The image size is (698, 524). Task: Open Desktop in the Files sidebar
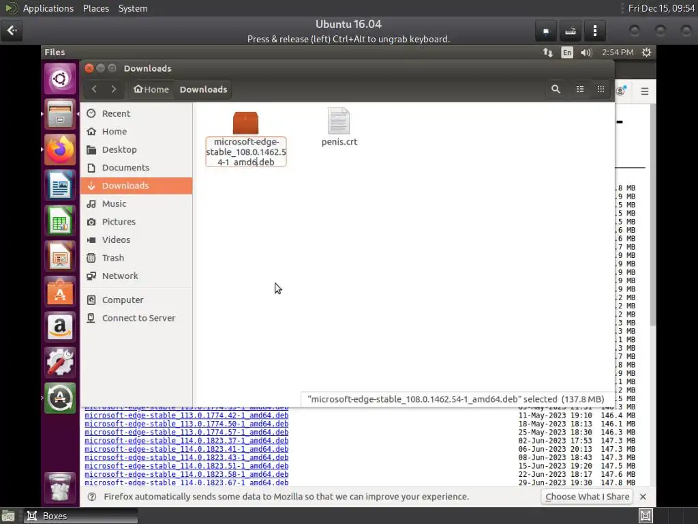coord(136,149)
